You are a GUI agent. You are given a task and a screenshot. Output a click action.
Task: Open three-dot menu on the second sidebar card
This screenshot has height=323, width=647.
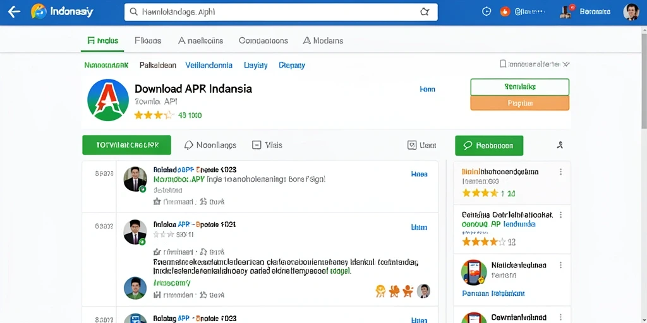pyautogui.click(x=561, y=215)
